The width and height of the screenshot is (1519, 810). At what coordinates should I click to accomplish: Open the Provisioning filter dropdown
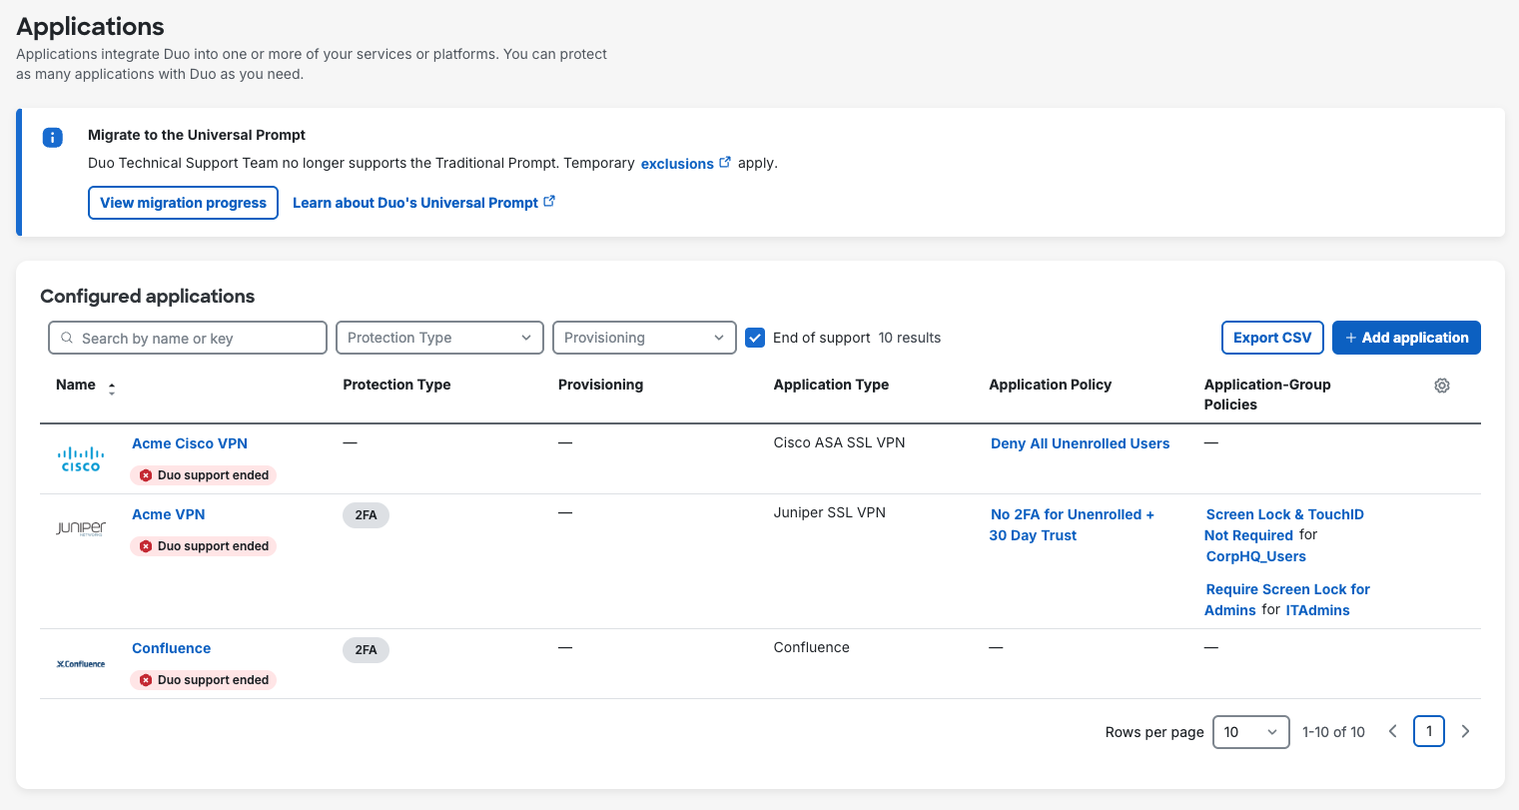pos(644,338)
